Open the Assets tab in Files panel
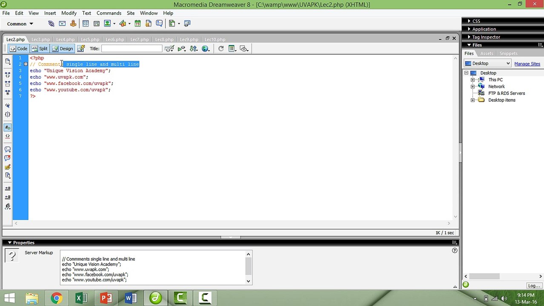 click(x=487, y=54)
